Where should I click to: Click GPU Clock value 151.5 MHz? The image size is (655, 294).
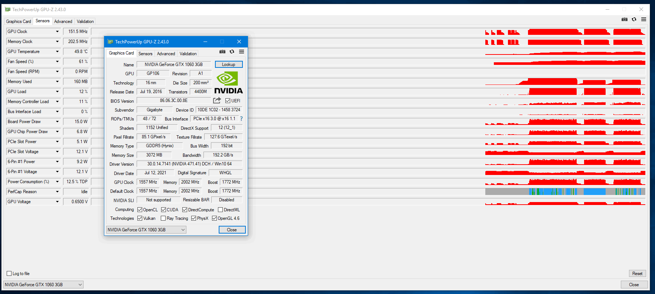tap(76, 32)
